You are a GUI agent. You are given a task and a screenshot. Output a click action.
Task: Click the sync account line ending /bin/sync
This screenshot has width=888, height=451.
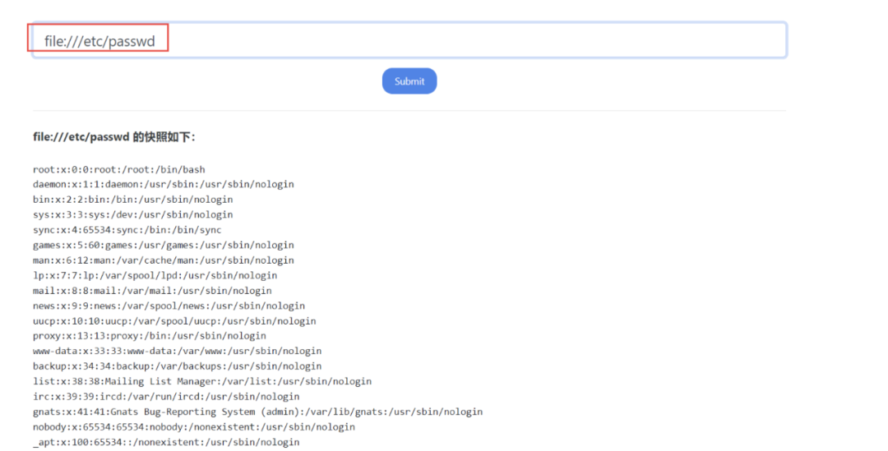(127, 230)
